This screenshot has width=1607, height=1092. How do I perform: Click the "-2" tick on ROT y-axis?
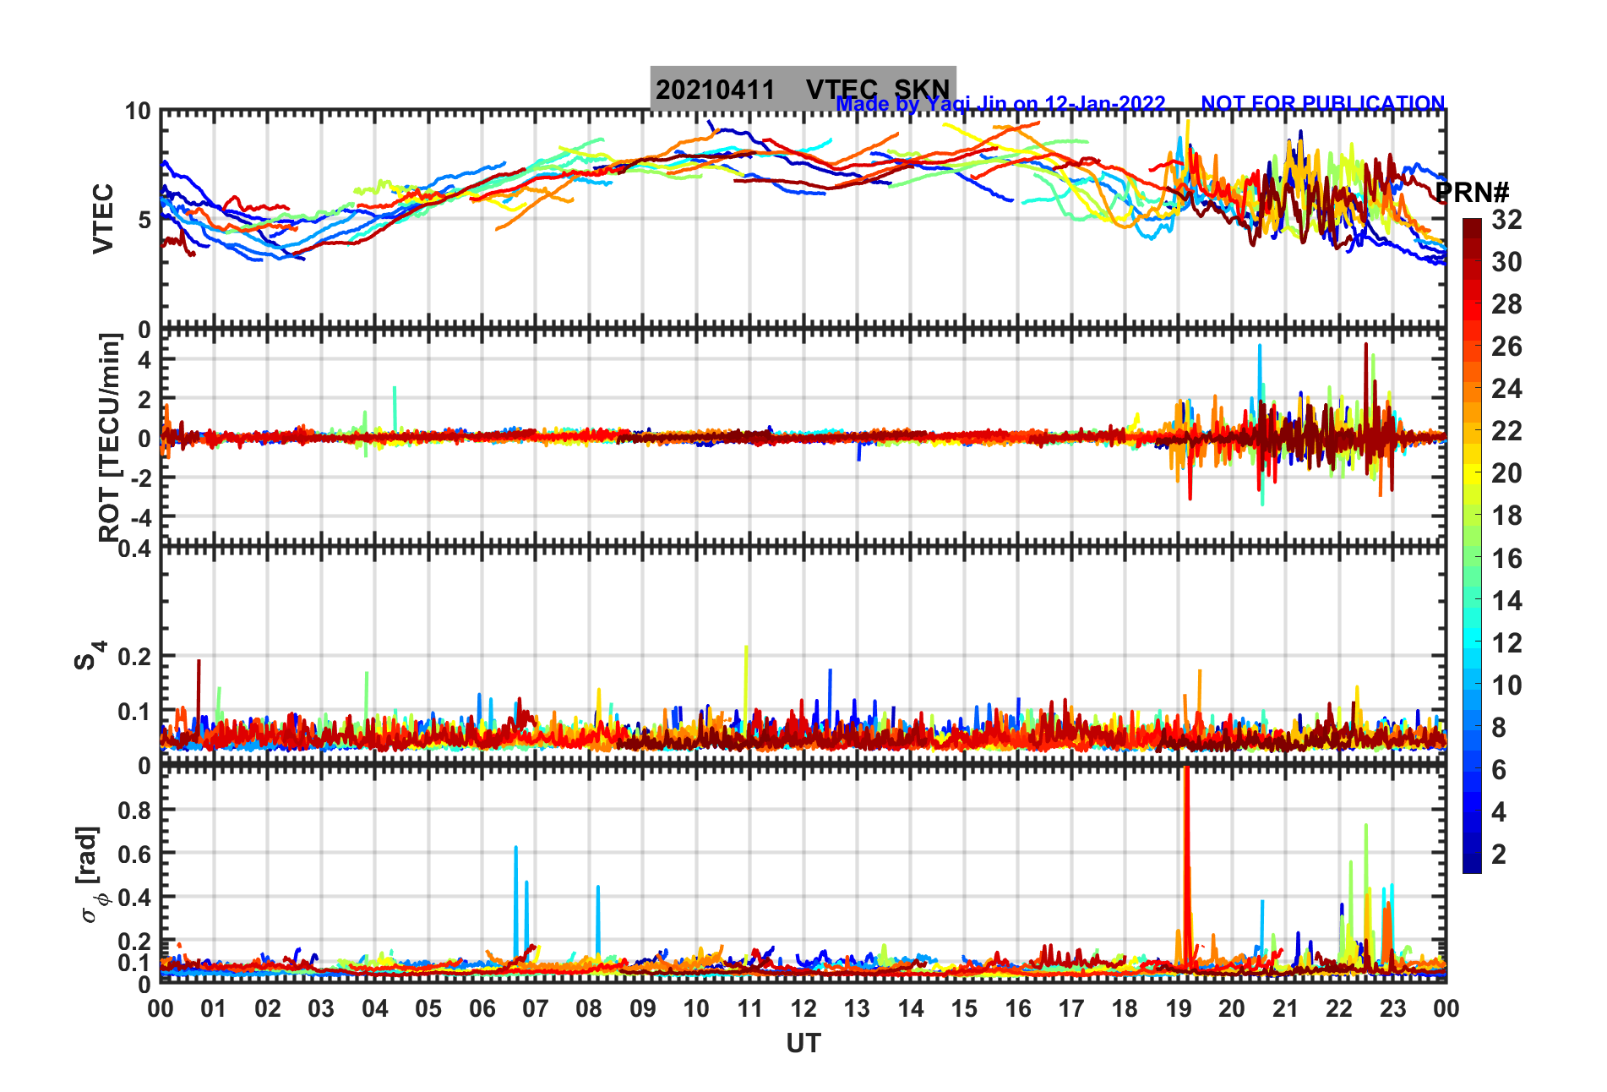tap(139, 478)
